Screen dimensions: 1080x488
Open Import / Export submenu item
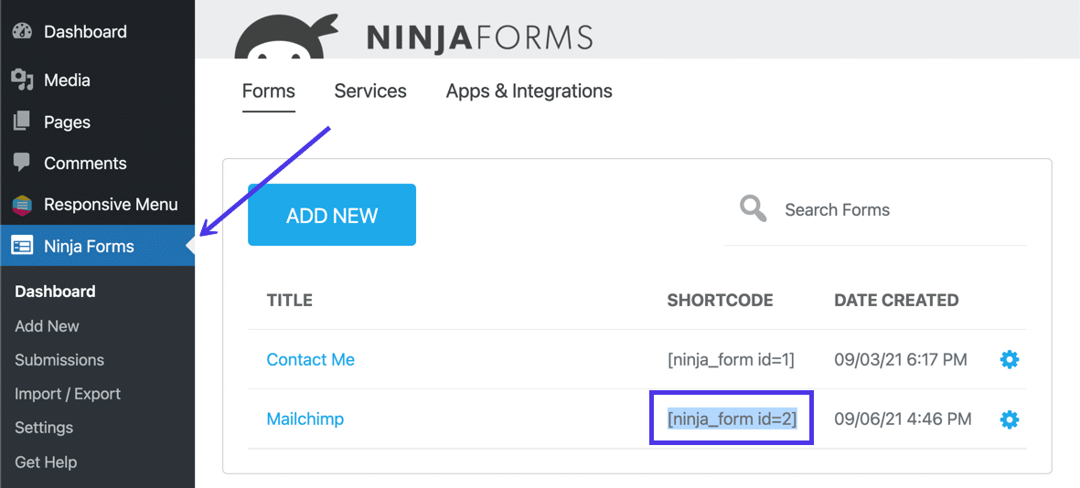pos(68,394)
